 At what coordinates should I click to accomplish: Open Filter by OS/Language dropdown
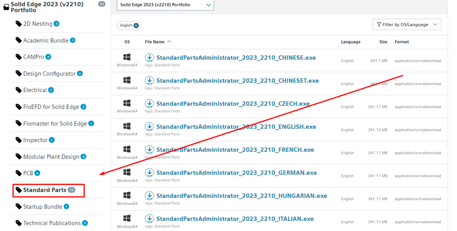click(407, 24)
